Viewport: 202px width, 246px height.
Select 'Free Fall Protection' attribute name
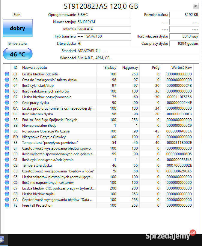click(x=37, y=205)
